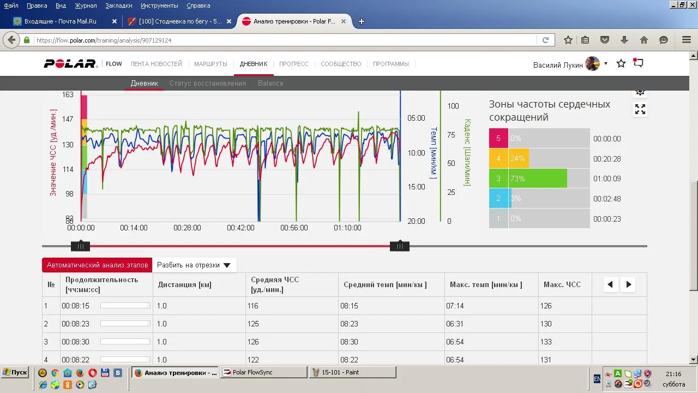This screenshot has width=698, height=393.
Task: Go to Firefox home page icon
Action: click(644, 40)
